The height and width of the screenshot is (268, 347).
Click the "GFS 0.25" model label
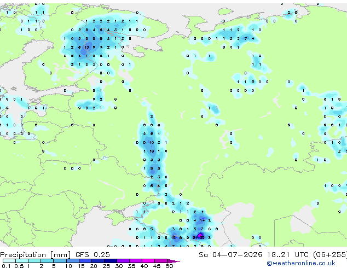point(92,255)
